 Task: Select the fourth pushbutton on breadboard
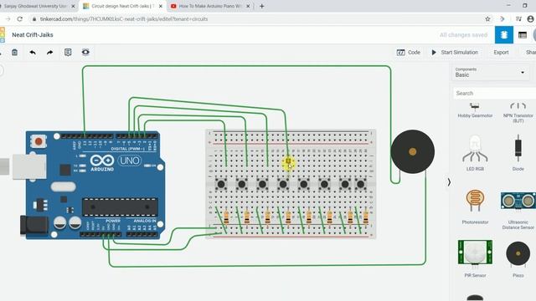(283, 184)
